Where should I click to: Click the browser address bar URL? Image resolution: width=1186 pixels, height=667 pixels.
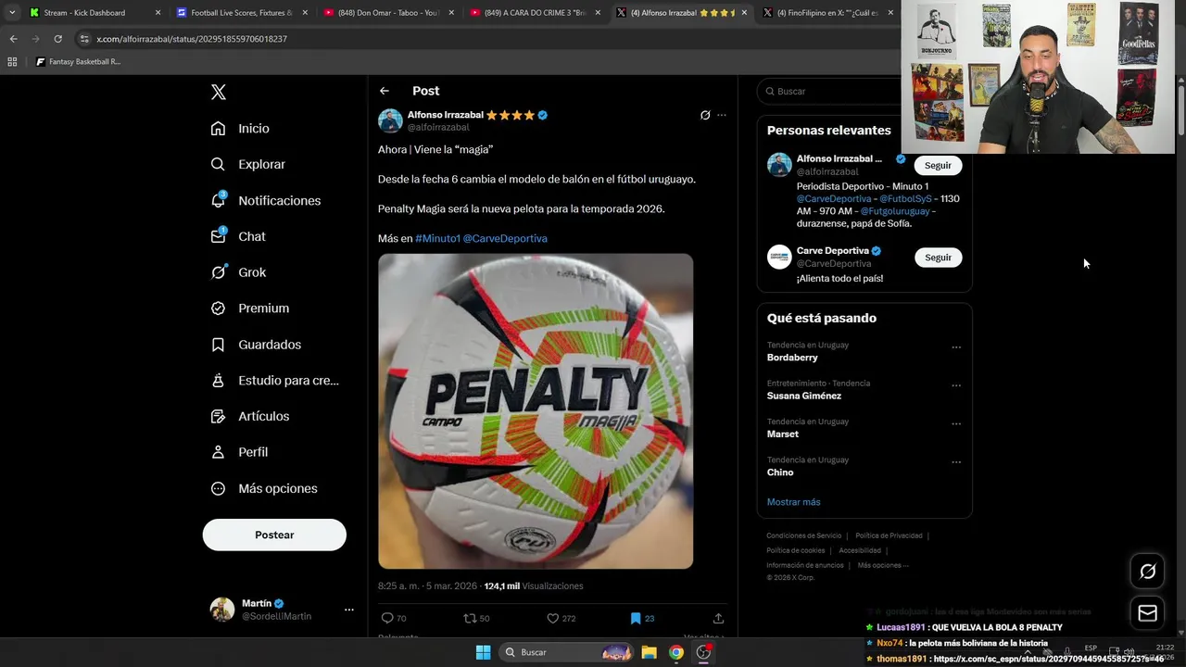[192, 39]
